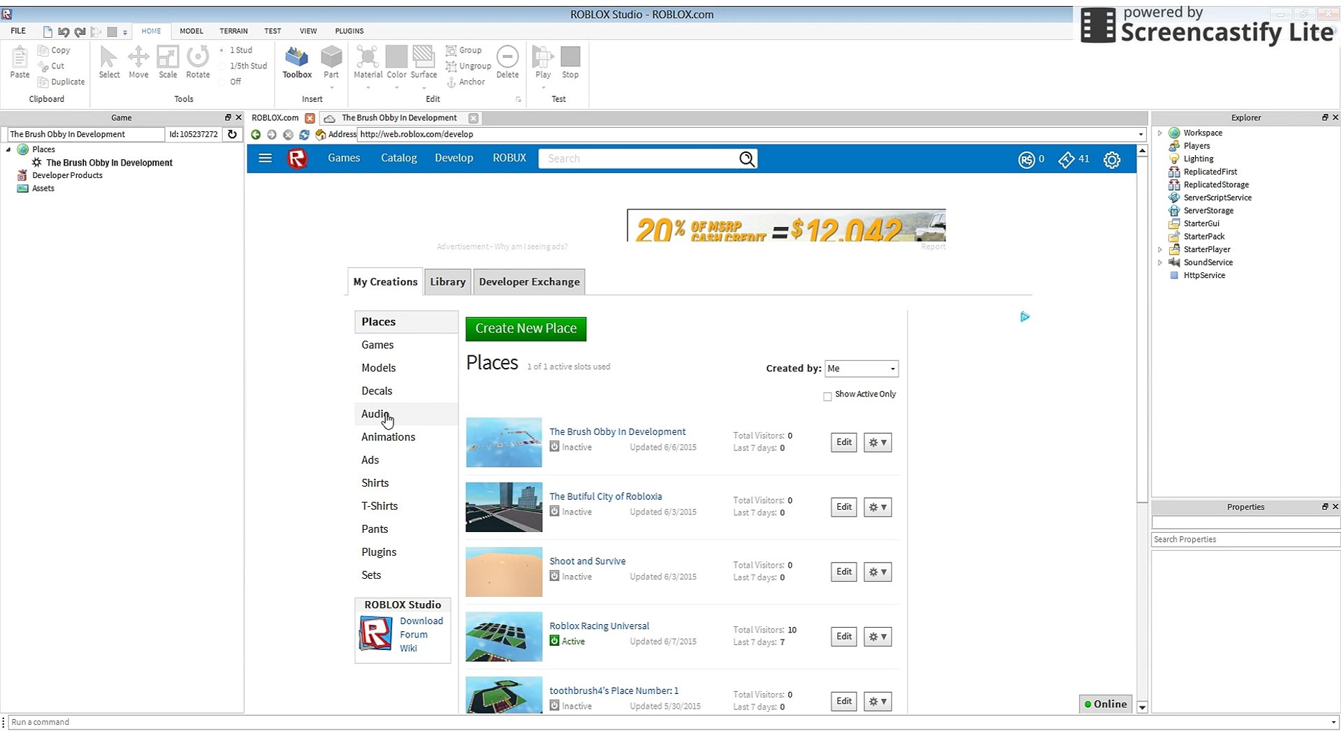Click the website Search field

[638, 159]
